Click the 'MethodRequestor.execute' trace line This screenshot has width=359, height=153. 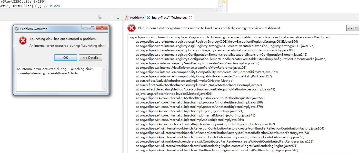point(200,98)
